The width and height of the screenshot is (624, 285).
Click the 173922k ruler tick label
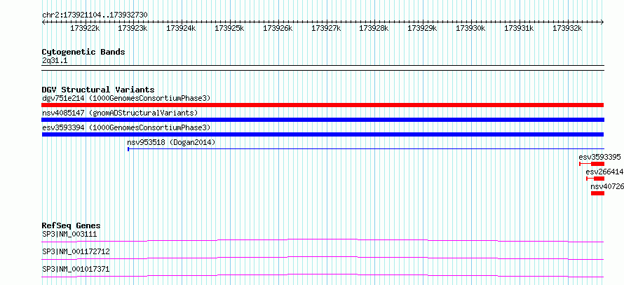tap(85, 28)
